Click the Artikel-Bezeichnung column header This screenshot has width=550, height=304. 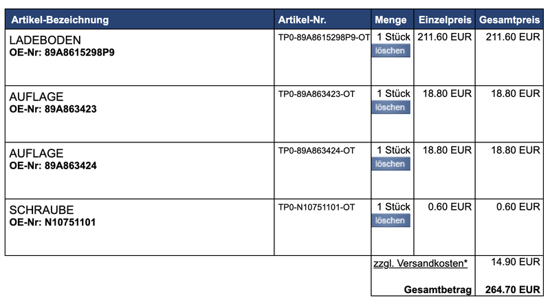[x=60, y=19]
